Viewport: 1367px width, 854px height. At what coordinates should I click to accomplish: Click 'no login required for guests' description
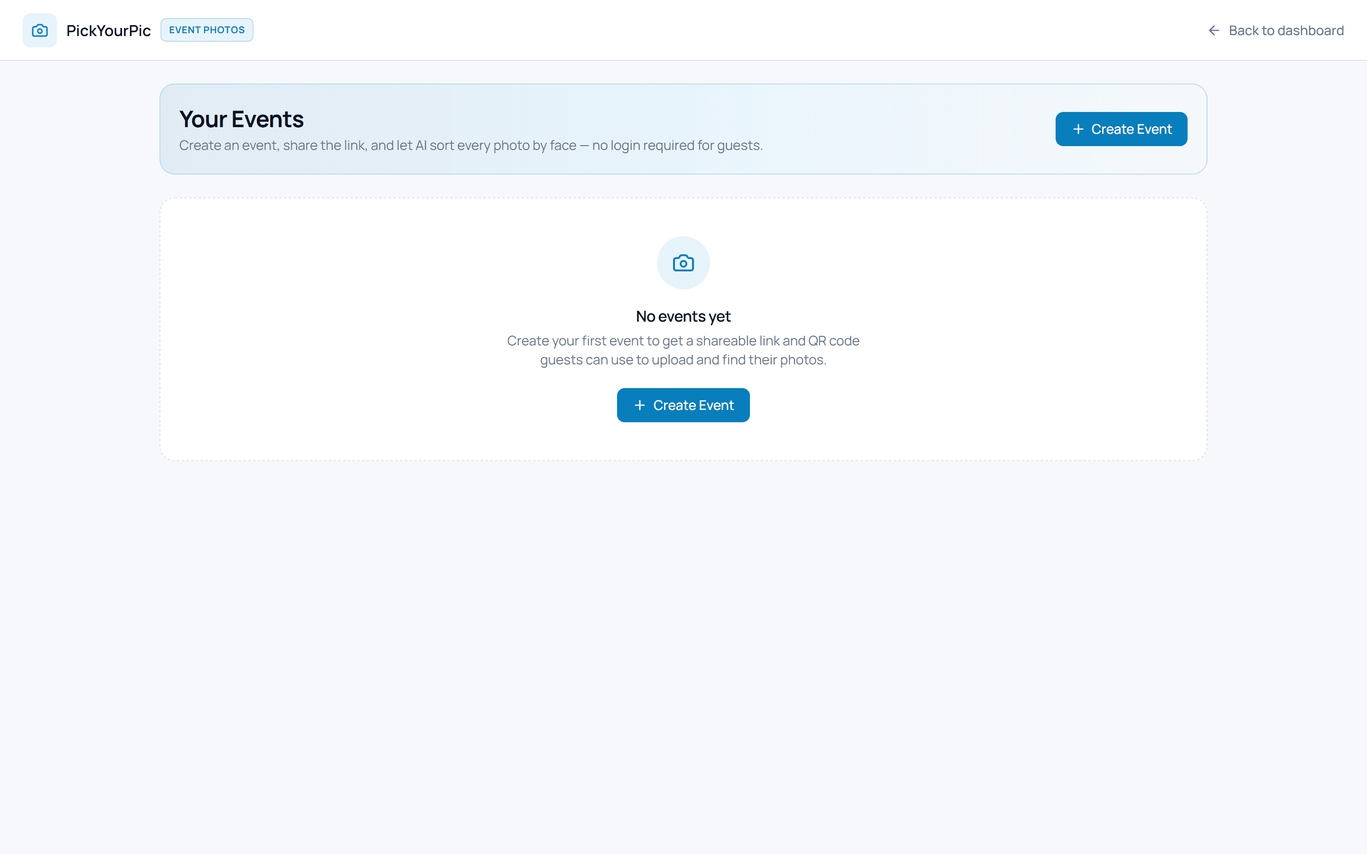470,146
